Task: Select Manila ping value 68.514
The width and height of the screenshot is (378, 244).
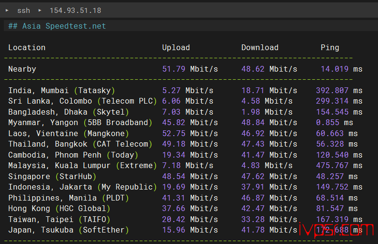Action: pos(330,198)
